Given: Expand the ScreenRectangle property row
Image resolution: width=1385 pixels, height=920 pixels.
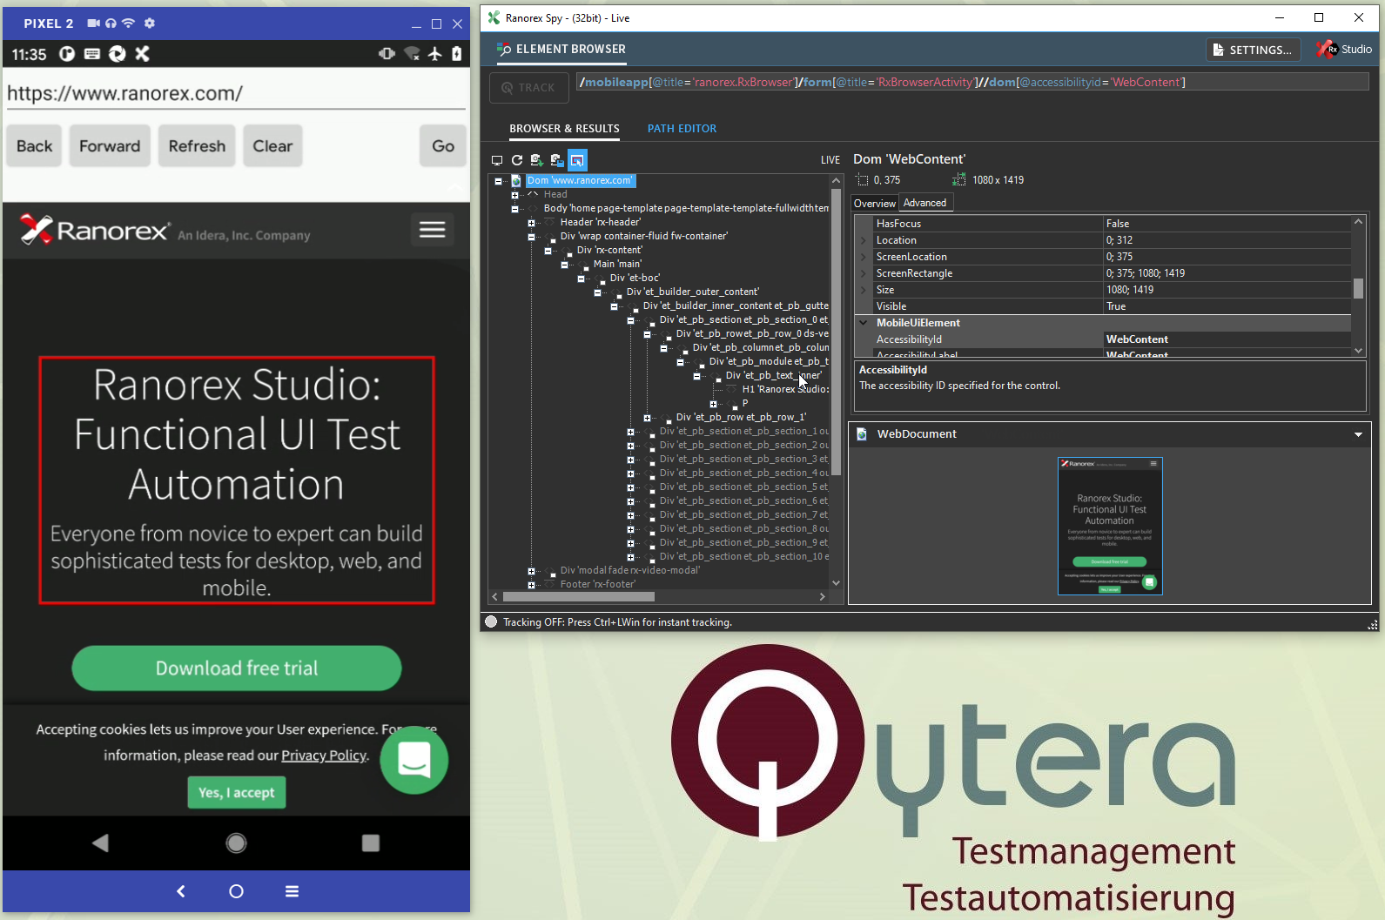Looking at the screenshot, I should pyautogui.click(x=864, y=273).
